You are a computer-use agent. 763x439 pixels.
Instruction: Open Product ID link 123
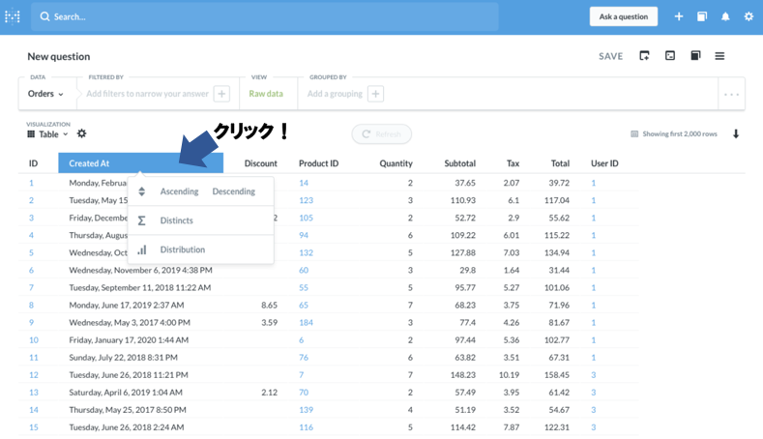point(307,200)
